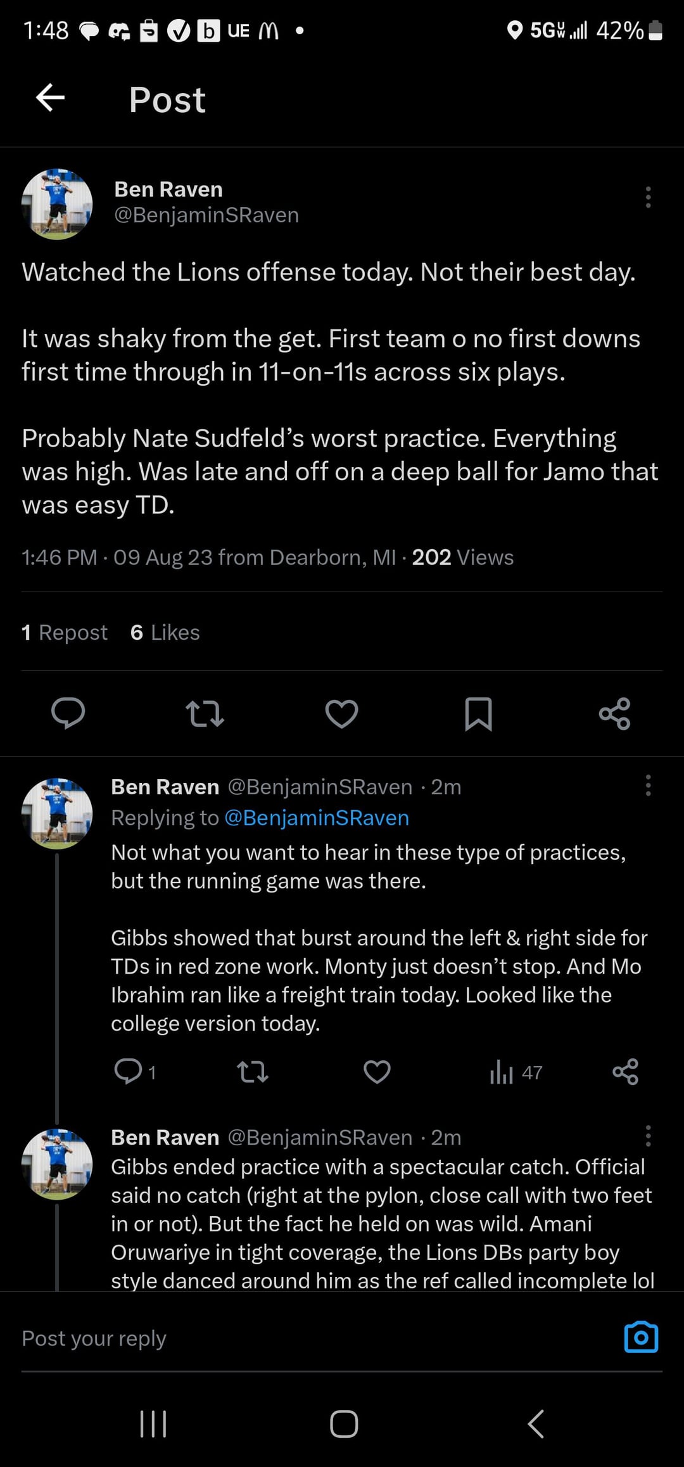Share the main post
The height and width of the screenshot is (1467, 684).
click(x=614, y=714)
